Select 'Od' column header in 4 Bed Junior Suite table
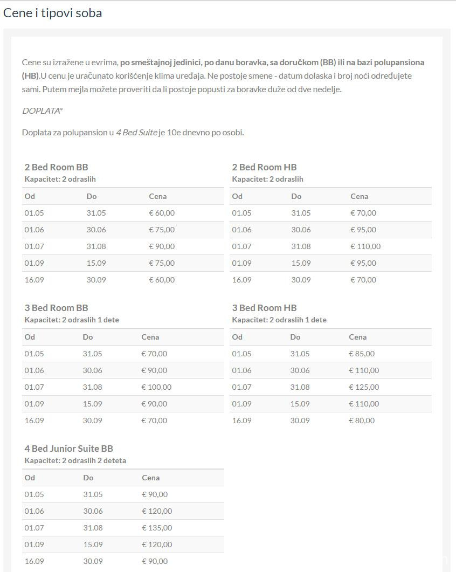 (x=30, y=478)
